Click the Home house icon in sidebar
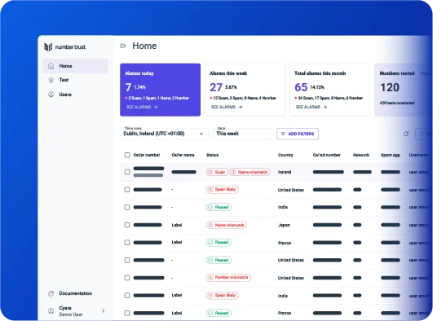This screenshot has width=433, height=321. [x=51, y=66]
